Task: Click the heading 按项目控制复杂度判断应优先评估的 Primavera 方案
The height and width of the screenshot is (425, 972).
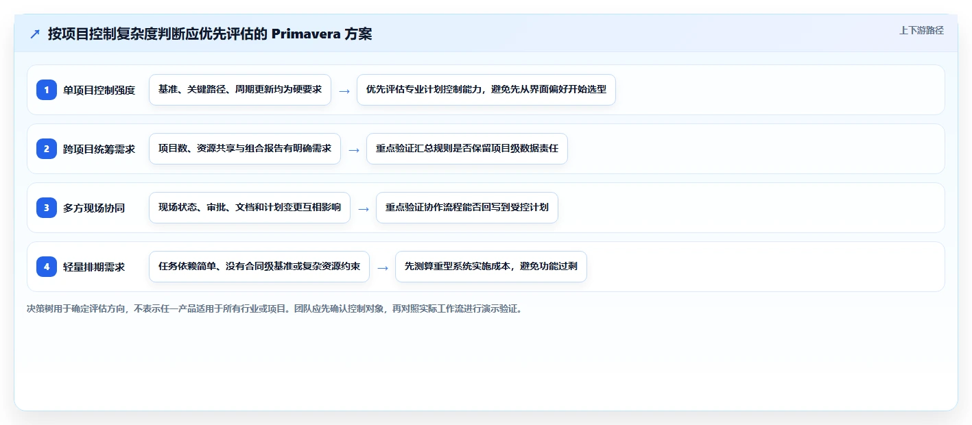Action: click(210, 34)
